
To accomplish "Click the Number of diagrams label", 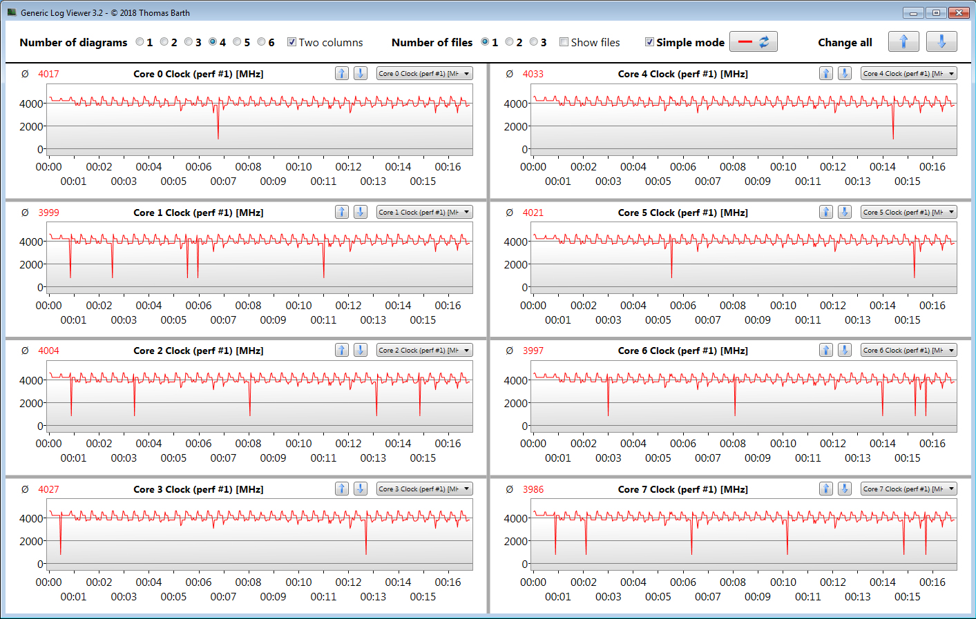I will tap(73, 42).
